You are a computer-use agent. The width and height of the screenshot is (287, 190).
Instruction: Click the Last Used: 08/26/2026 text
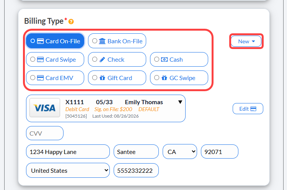116,116
